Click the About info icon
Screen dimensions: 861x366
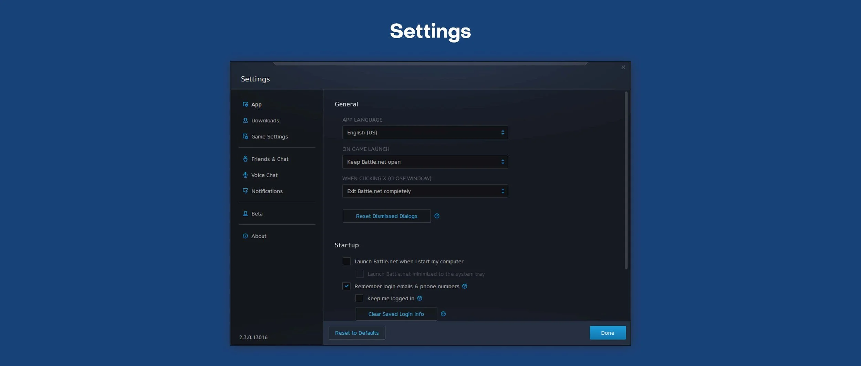pyautogui.click(x=245, y=236)
